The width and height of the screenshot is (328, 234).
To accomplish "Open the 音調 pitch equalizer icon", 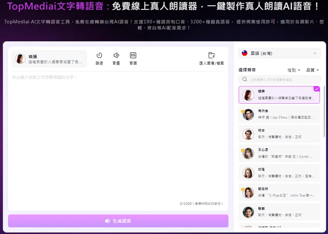I will 133,55.
